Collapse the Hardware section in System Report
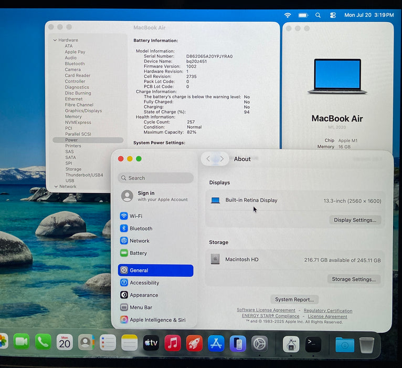 [x=55, y=40]
